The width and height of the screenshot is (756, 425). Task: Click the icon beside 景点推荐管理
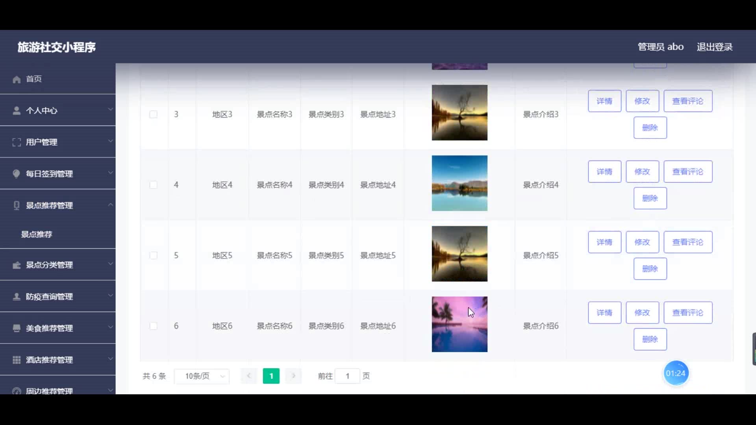point(17,205)
